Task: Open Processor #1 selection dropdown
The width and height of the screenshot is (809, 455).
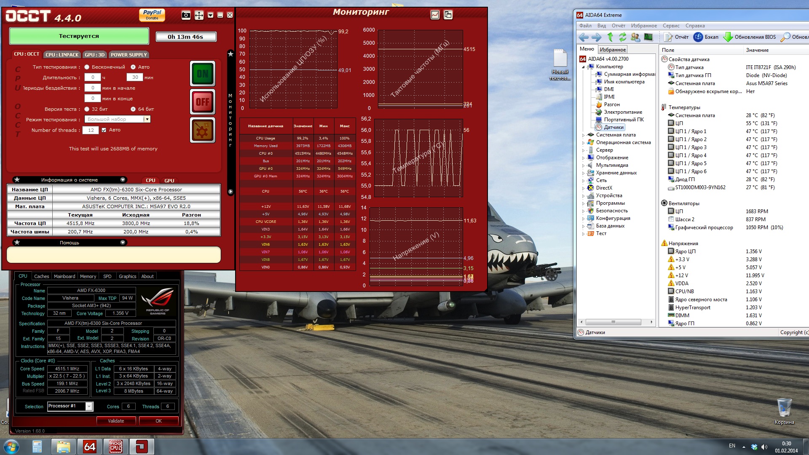Action: tap(89, 406)
